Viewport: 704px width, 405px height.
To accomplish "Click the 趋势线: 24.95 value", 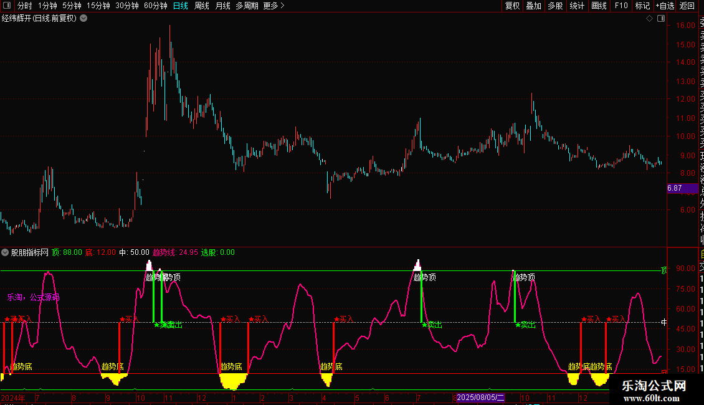I will click(x=176, y=252).
